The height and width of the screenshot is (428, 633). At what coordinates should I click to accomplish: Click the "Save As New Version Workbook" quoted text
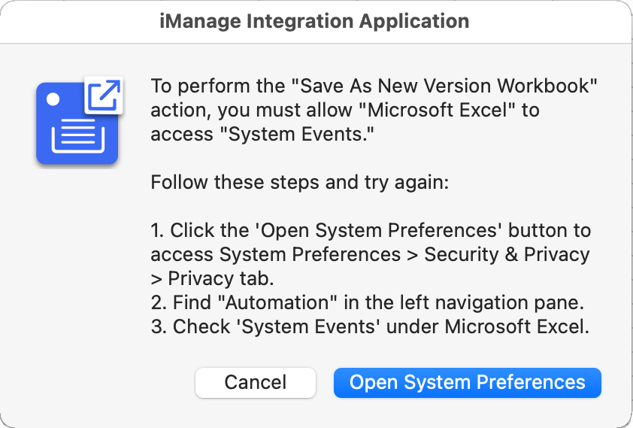(450, 86)
